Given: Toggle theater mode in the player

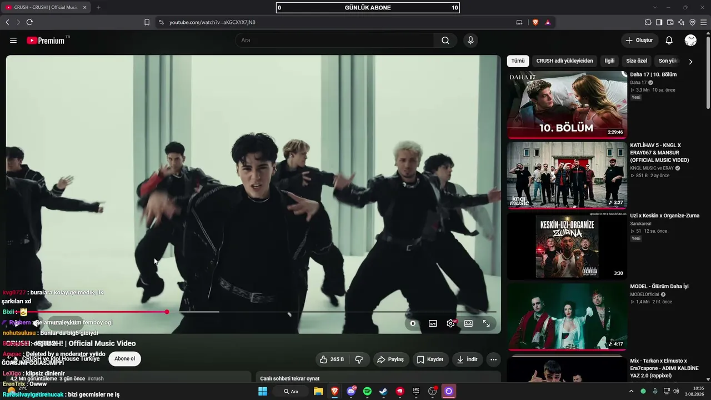Looking at the screenshot, I should [468, 323].
